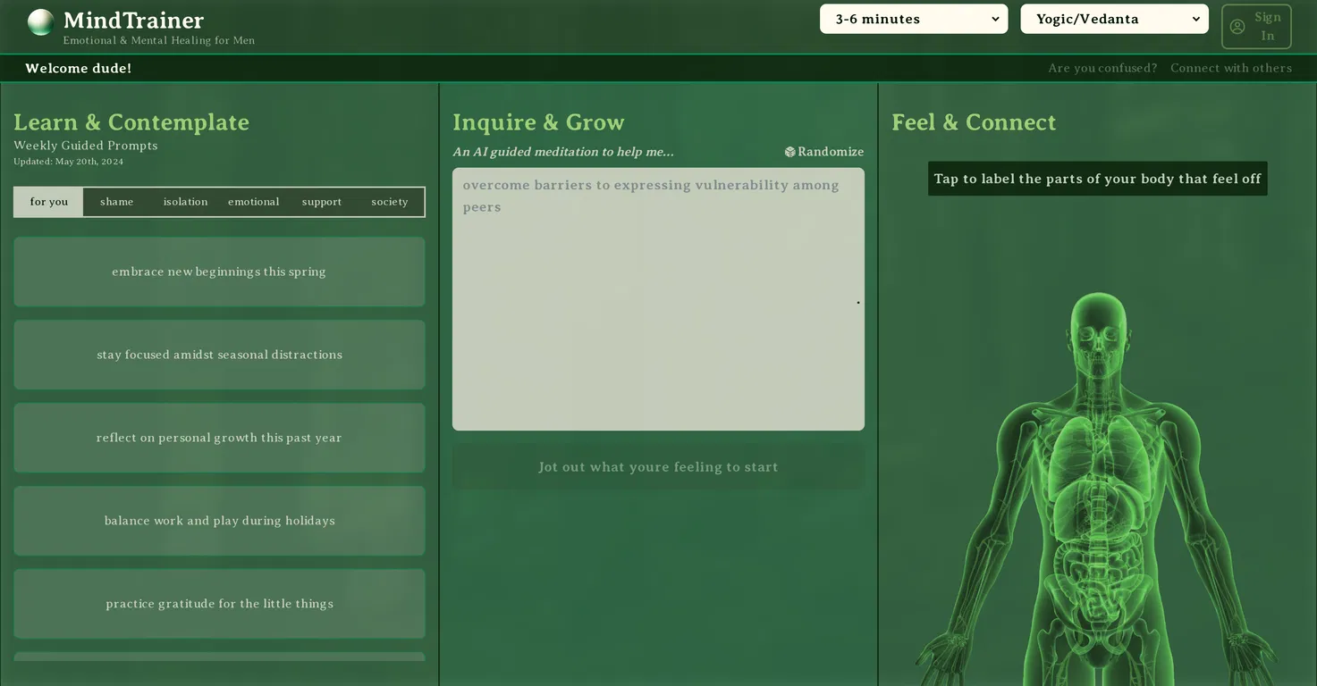Screen dimensions: 1317x686
Task: Select the society tab
Action: pos(389,202)
